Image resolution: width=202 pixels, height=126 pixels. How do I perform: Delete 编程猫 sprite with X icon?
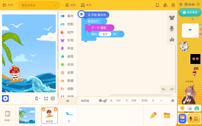click(56, 110)
